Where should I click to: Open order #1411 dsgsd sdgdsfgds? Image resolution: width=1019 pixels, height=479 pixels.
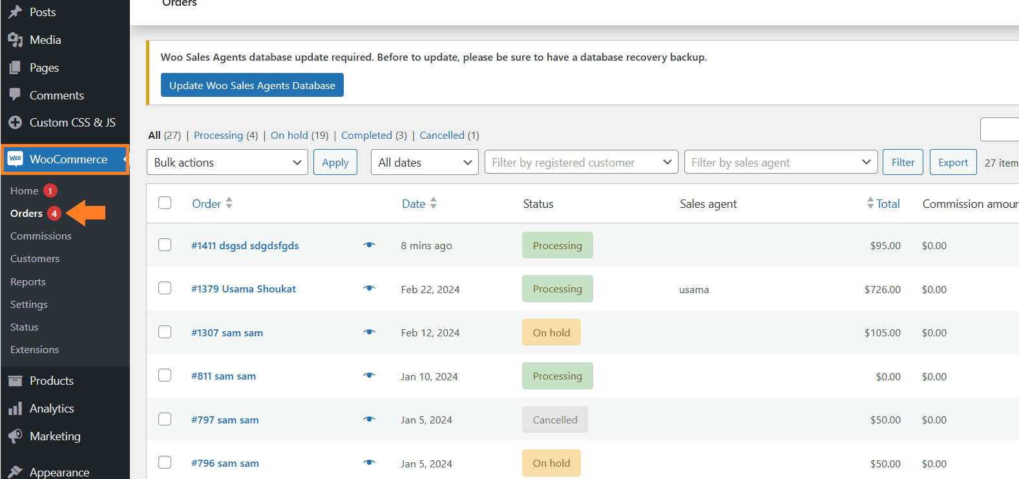pos(245,245)
